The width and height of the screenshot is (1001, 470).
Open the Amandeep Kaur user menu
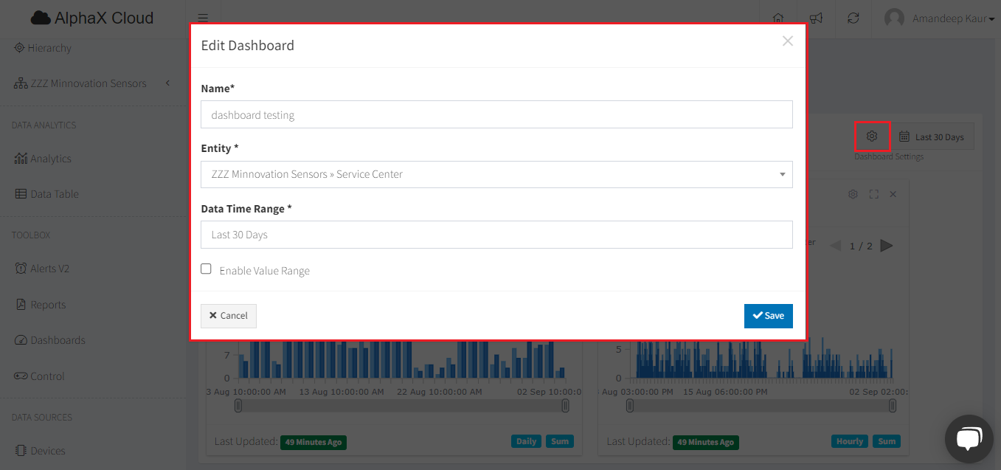[940, 18]
